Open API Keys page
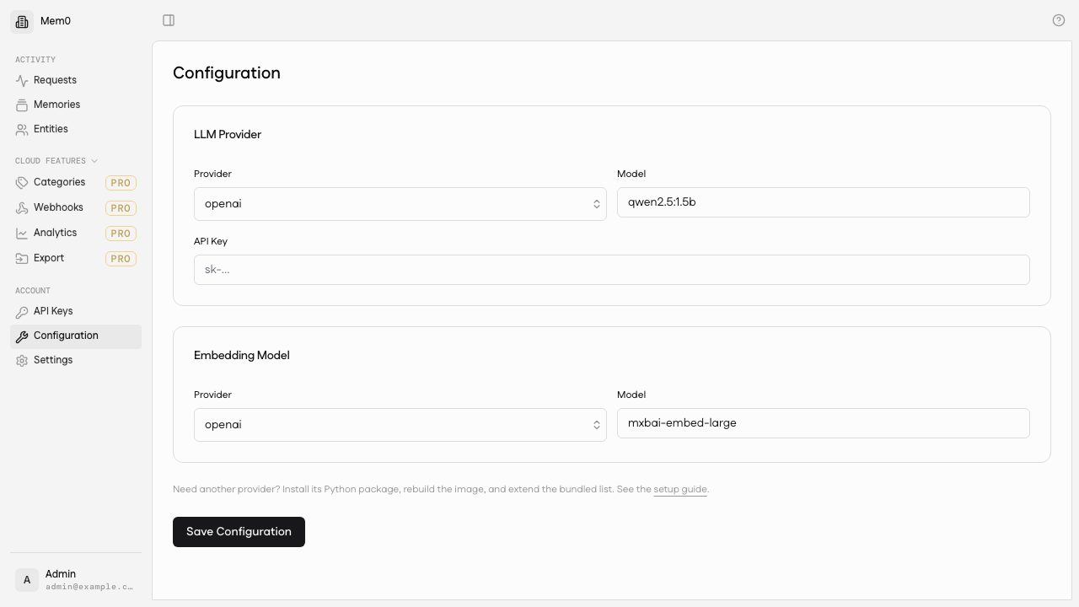The image size is (1079, 607). coord(76,311)
